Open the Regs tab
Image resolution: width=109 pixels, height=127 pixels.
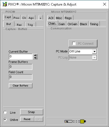pyautogui.click(x=68, y=18)
